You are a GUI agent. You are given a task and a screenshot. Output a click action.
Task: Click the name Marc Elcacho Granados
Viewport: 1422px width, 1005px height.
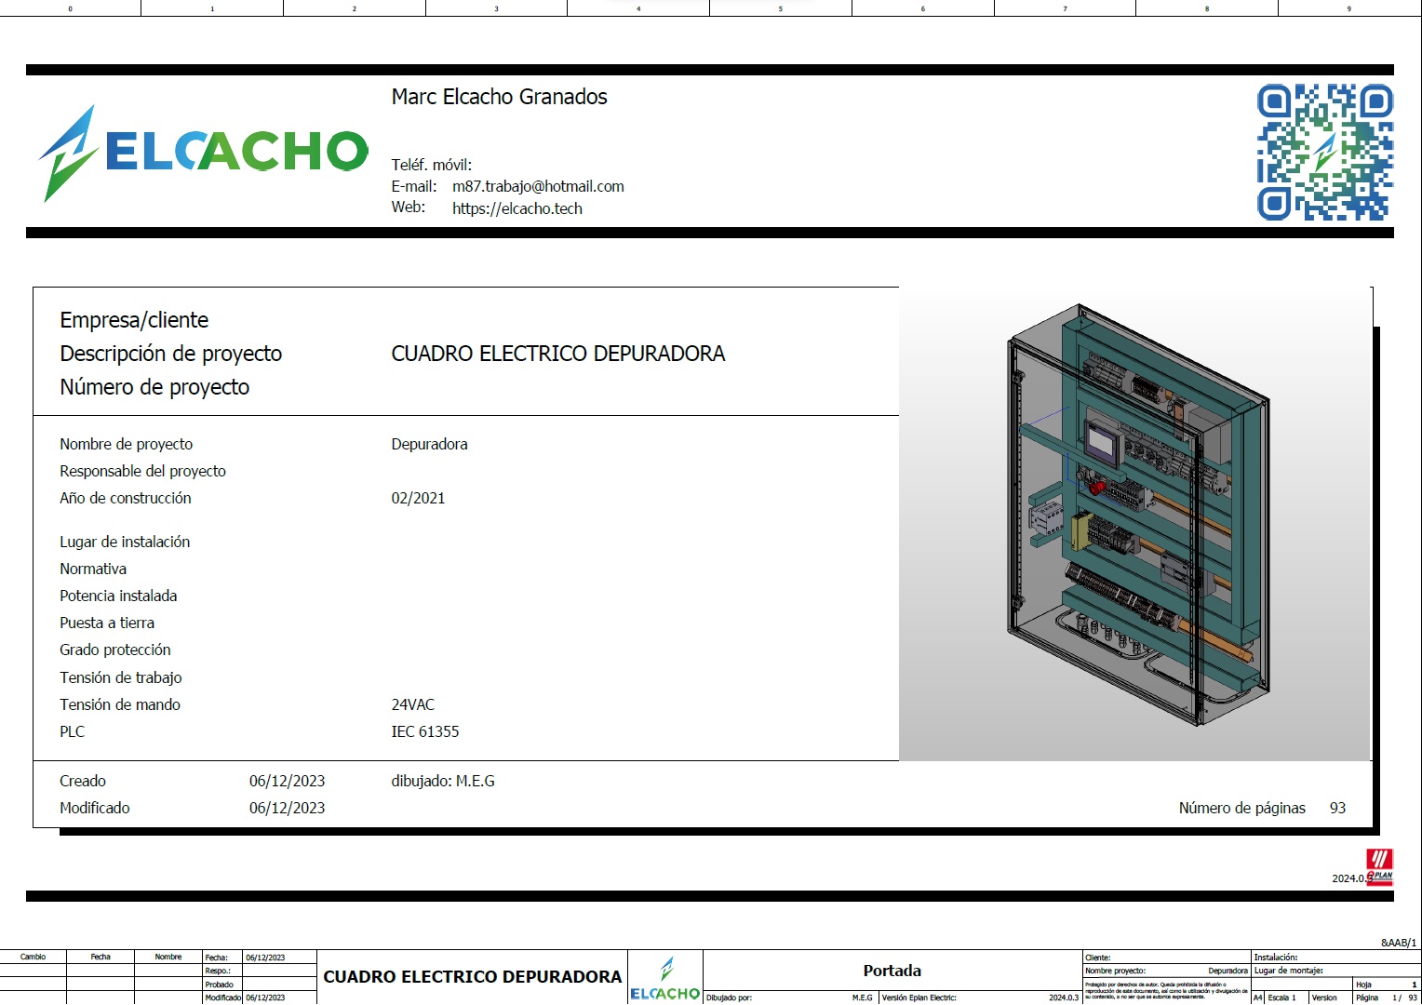coord(499,97)
